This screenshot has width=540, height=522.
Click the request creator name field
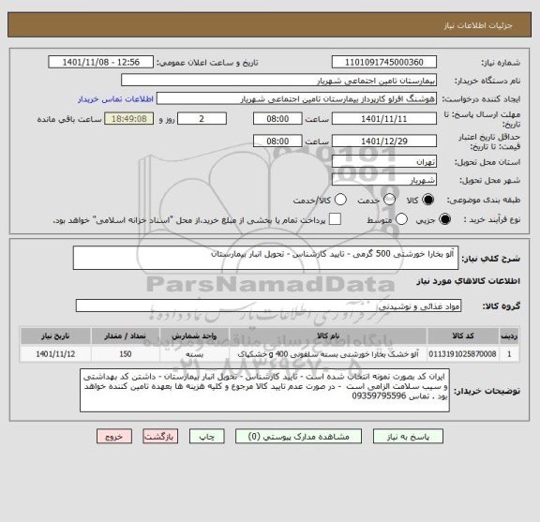pyautogui.click(x=296, y=98)
